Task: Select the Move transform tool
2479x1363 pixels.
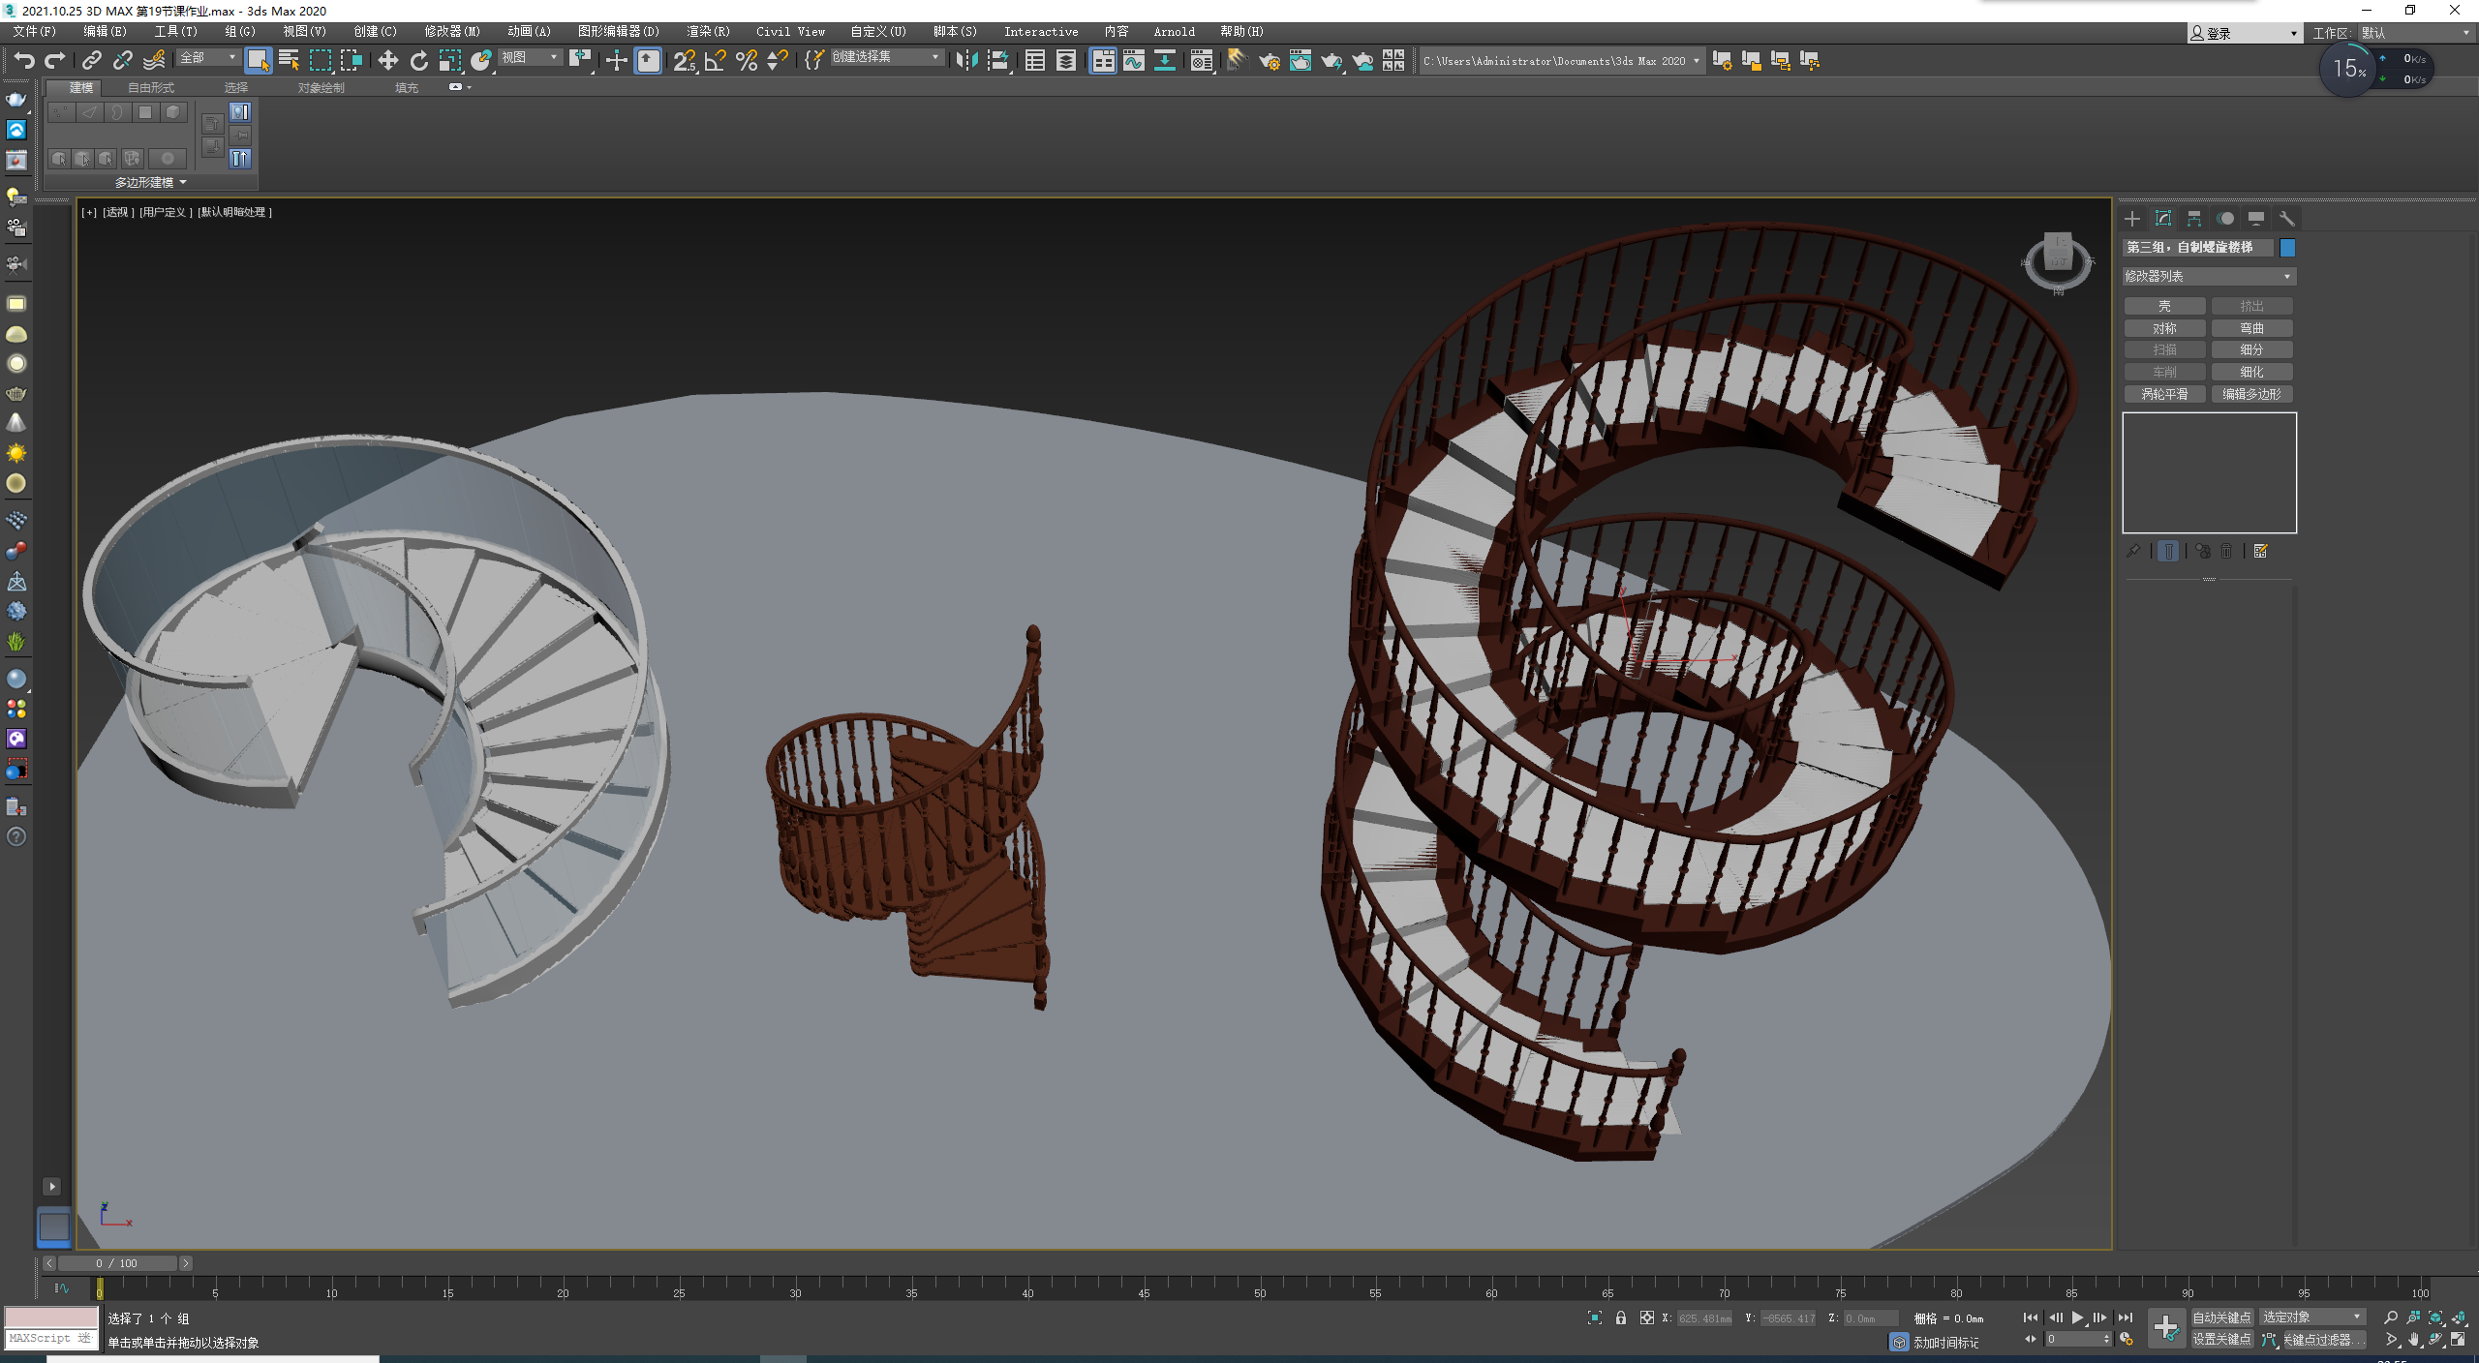Action: pyautogui.click(x=387, y=61)
